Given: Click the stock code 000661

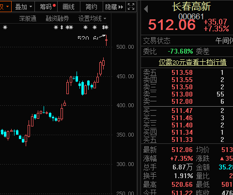Looking at the screenshot, I should [x=191, y=16].
